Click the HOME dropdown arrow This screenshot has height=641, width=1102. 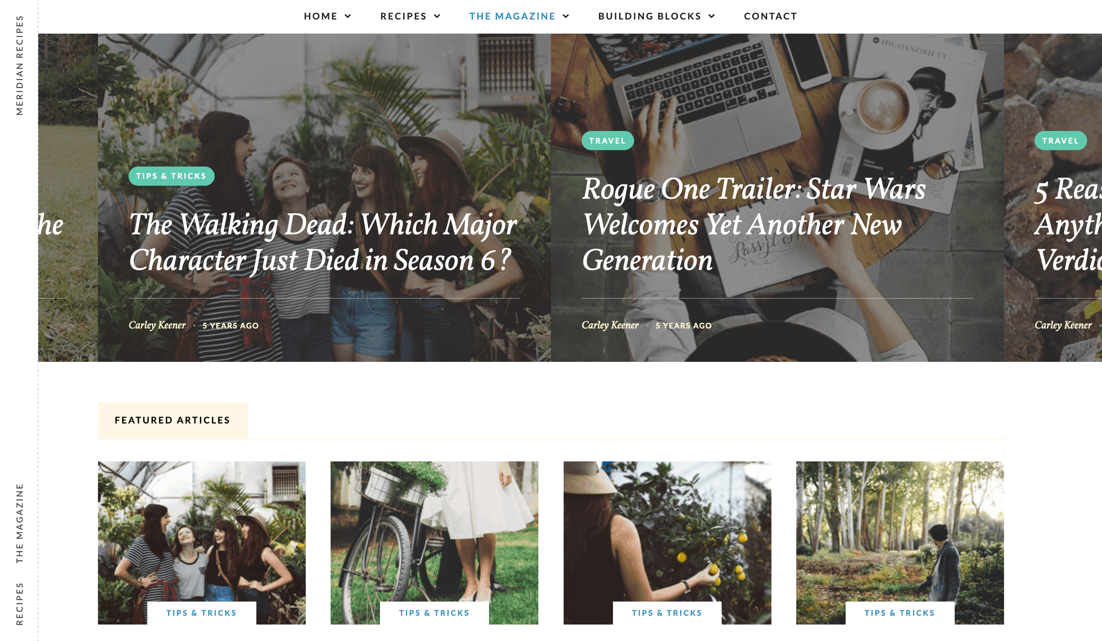pos(347,16)
